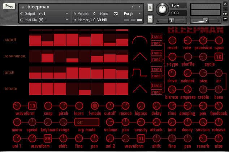
Task: Select the square pulse shape for pitch
Action: coord(139,72)
